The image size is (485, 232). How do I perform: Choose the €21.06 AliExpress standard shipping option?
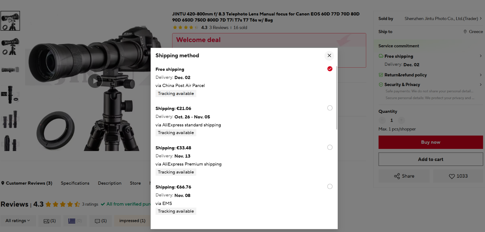(x=330, y=108)
